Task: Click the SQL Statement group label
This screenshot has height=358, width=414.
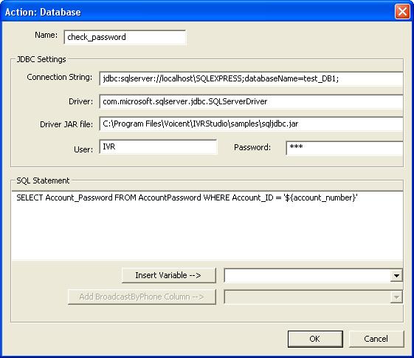Action: (x=43, y=180)
